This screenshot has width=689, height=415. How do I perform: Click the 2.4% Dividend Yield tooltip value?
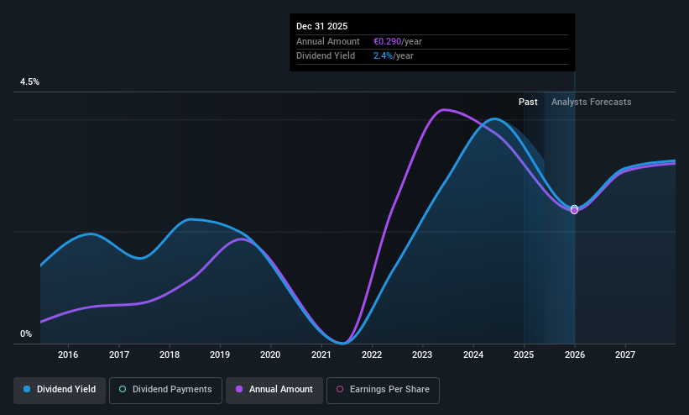(383, 55)
